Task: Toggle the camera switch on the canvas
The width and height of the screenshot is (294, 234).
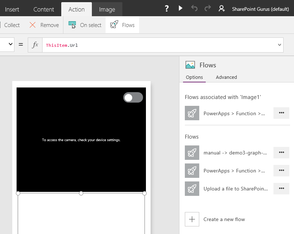Action: click(x=133, y=98)
